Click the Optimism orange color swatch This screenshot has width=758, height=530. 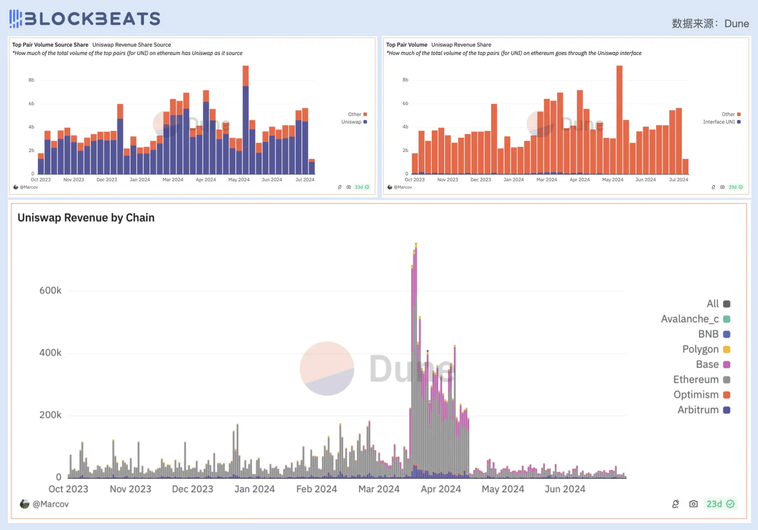727,395
